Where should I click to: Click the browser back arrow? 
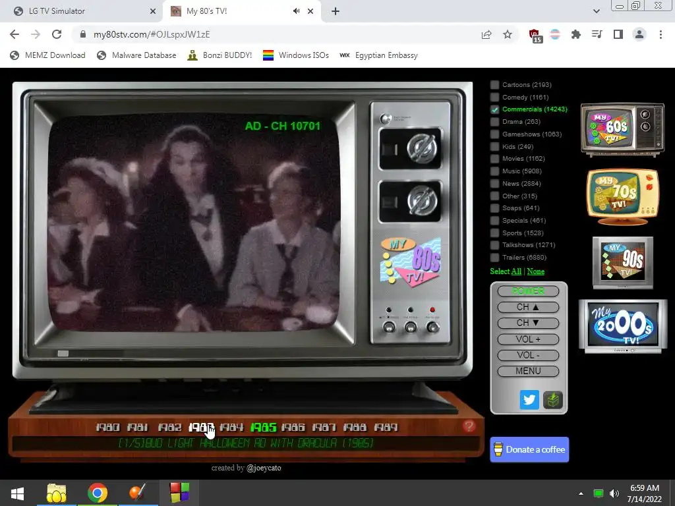click(15, 34)
